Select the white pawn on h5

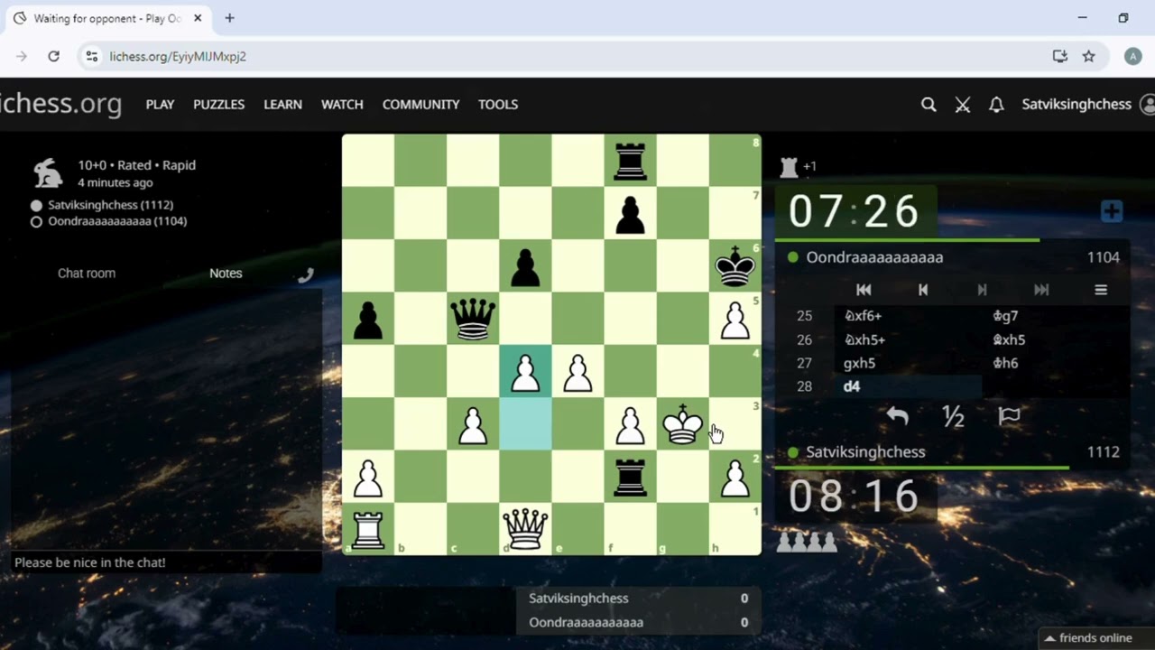(x=735, y=320)
